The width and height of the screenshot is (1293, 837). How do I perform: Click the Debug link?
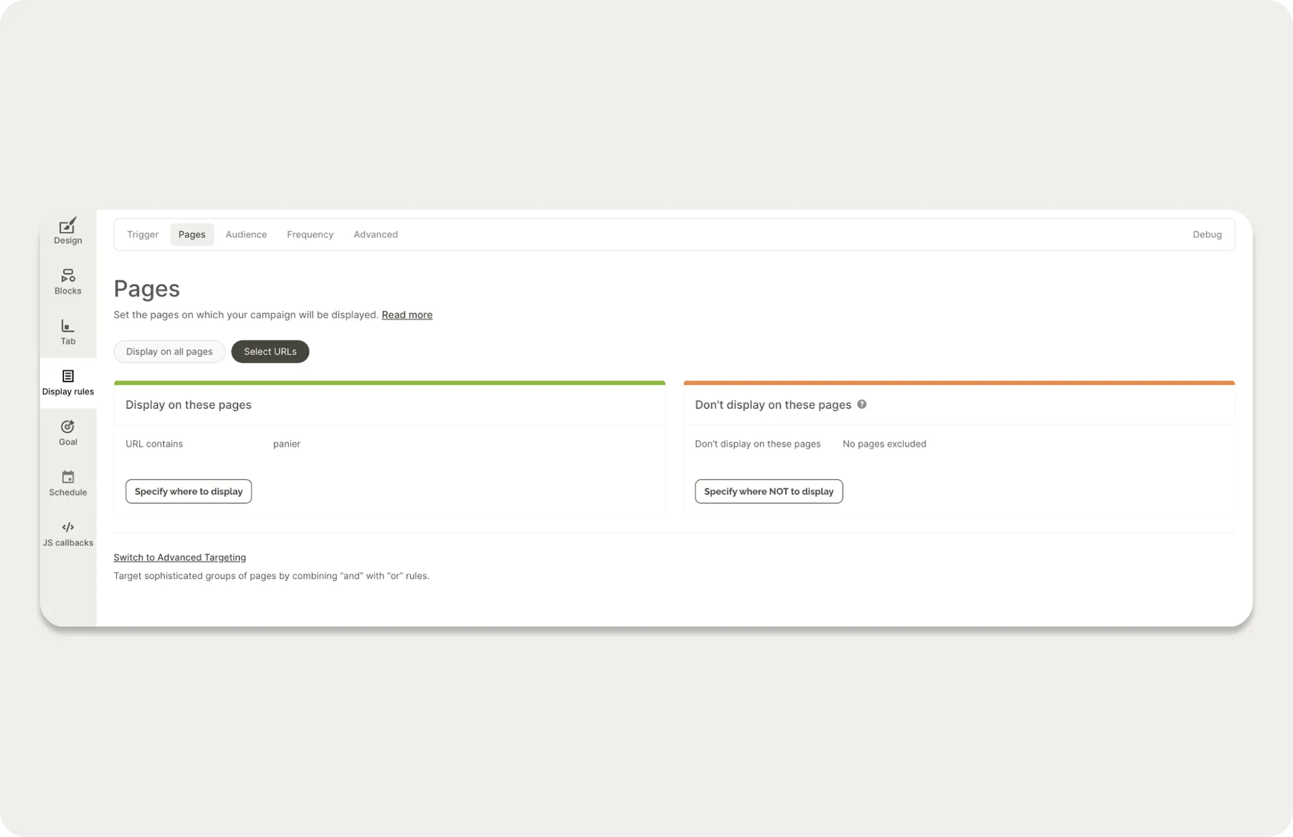[1207, 234]
